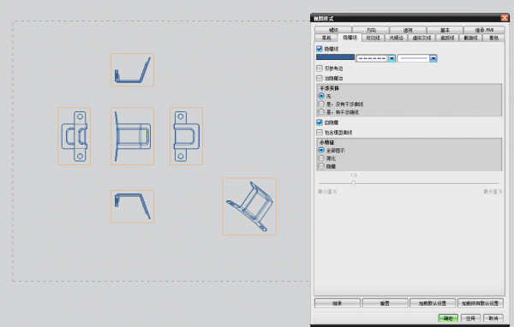
Task: Go to the 光顺边 tab
Action: coord(397,38)
